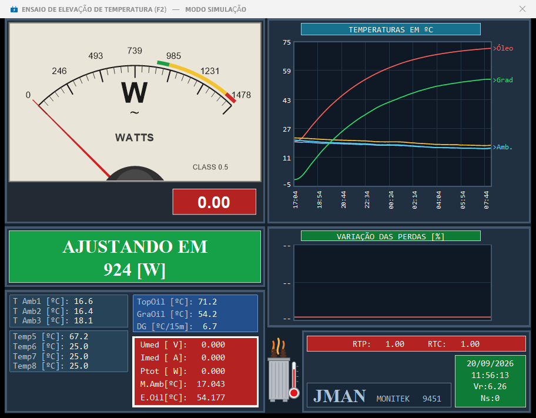Click the Temp6 reading row

[x=51, y=346]
